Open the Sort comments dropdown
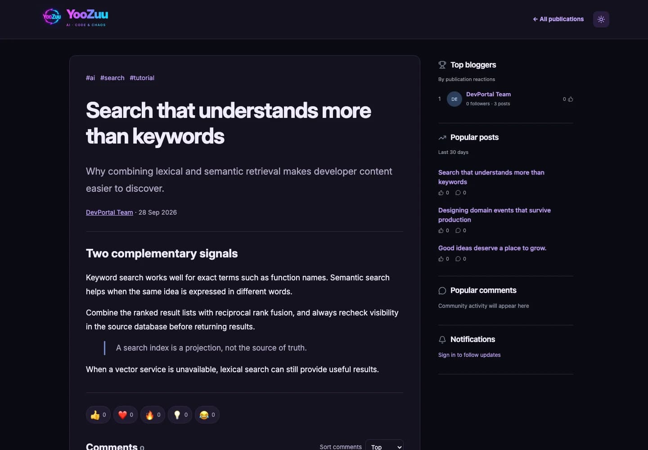The image size is (648, 450). [x=385, y=446]
